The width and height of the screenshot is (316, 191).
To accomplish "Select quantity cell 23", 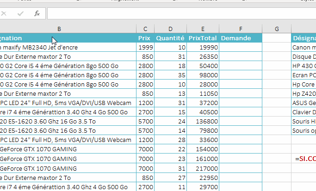I will pos(171,159).
